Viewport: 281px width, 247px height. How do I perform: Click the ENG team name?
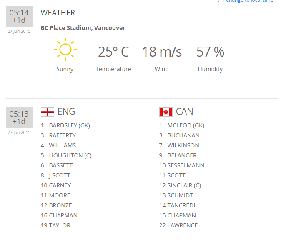click(66, 112)
